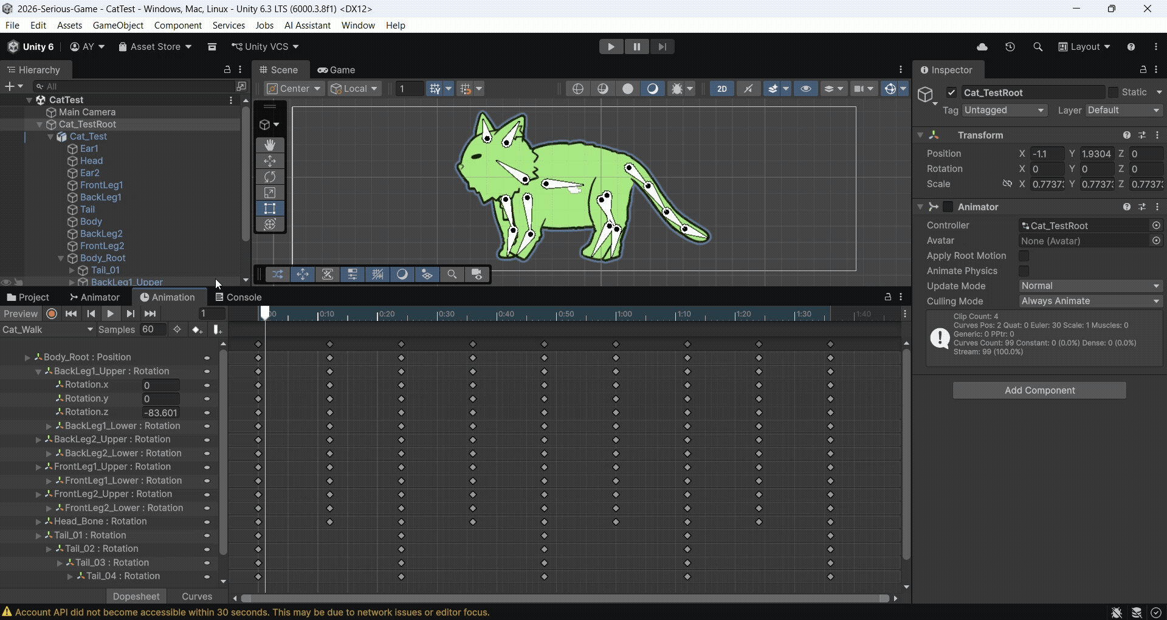
Task: Click the Preview button in Animation
Action: coord(21,314)
